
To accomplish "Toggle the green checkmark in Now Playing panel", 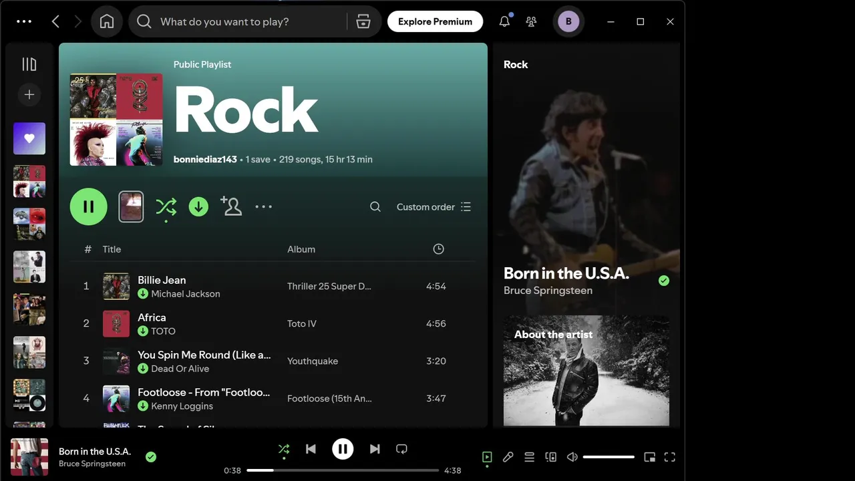I will (664, 281).
